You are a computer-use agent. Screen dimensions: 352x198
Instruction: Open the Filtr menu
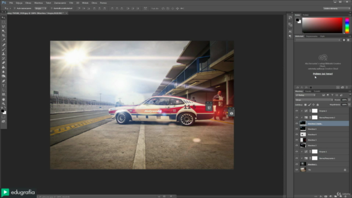click(71, 3)
